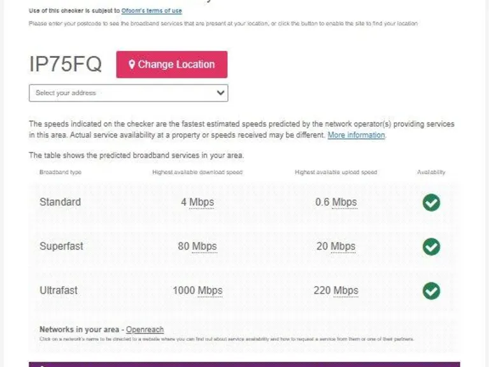Follow the More information link
Image resolution: width=489 pixels, height=367 pixels.
[x=356, y=135]
